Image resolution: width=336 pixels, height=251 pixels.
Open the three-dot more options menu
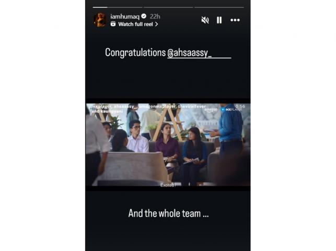235,20
